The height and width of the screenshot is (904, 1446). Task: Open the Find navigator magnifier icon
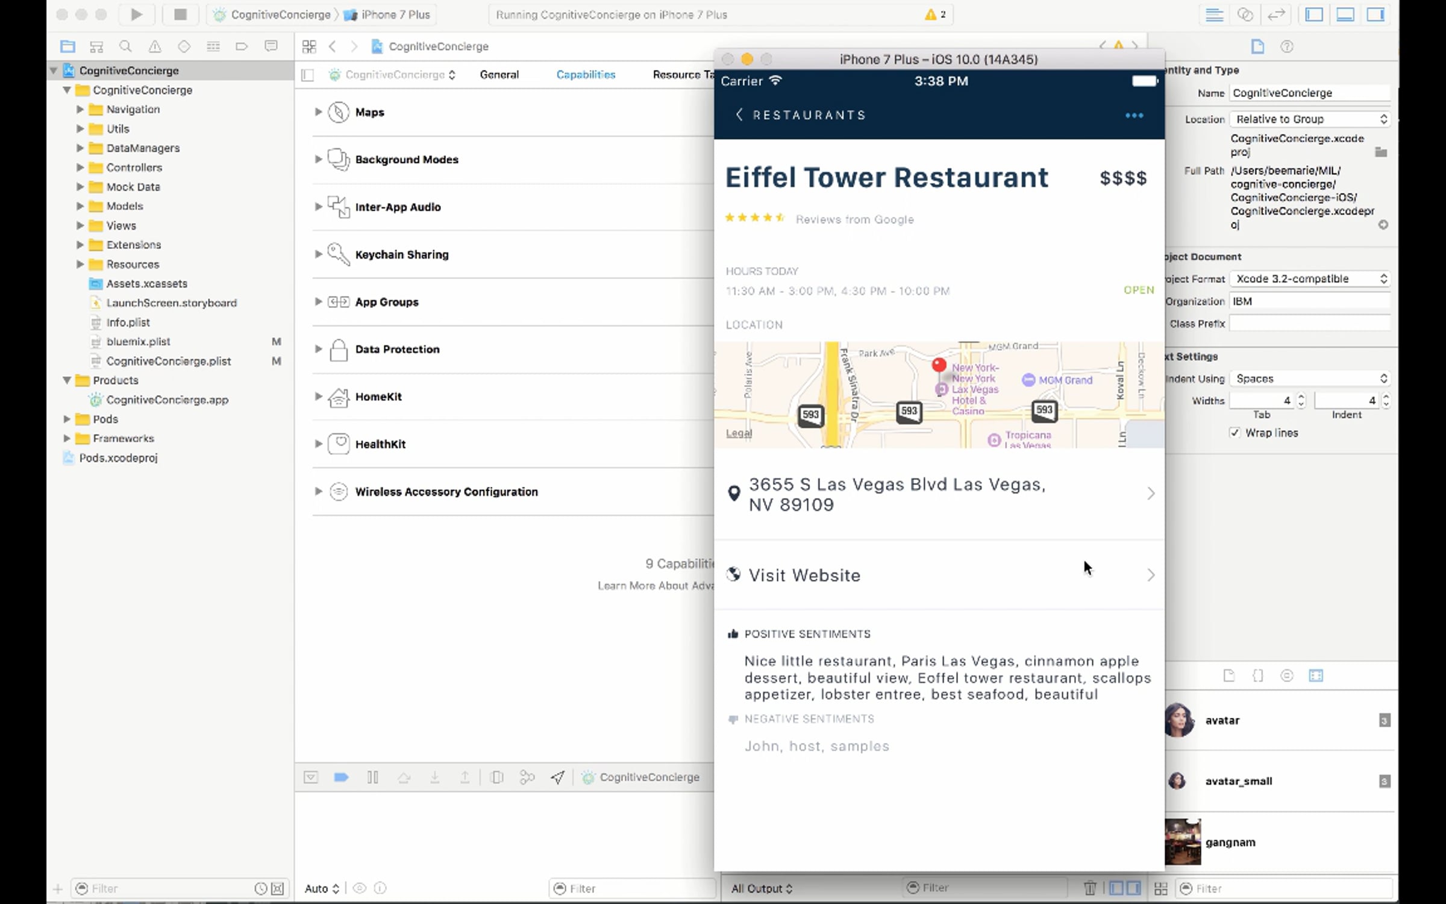[x=125, y=46]
